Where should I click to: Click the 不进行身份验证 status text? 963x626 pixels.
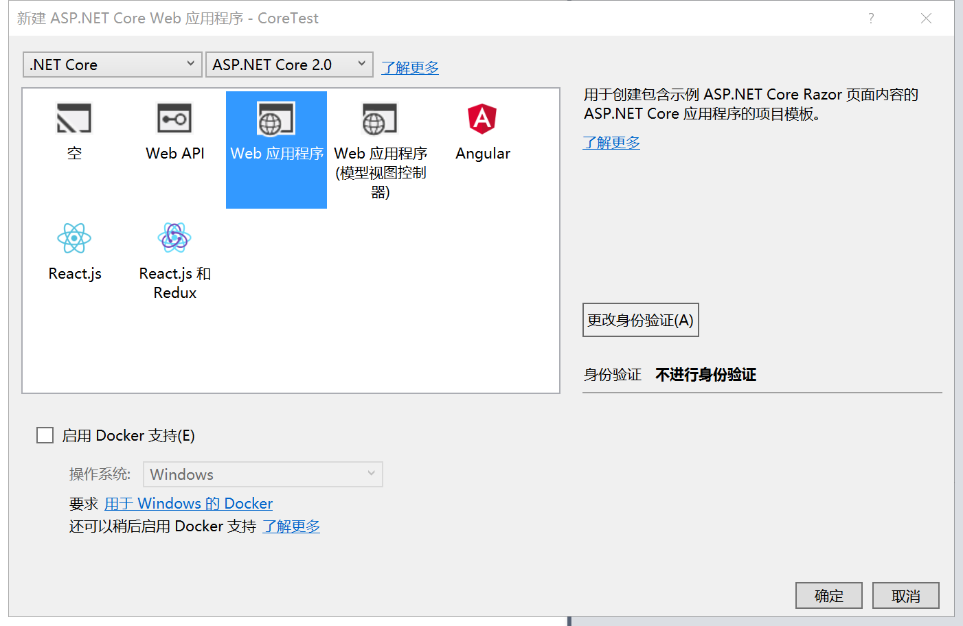tap(706, 375)
